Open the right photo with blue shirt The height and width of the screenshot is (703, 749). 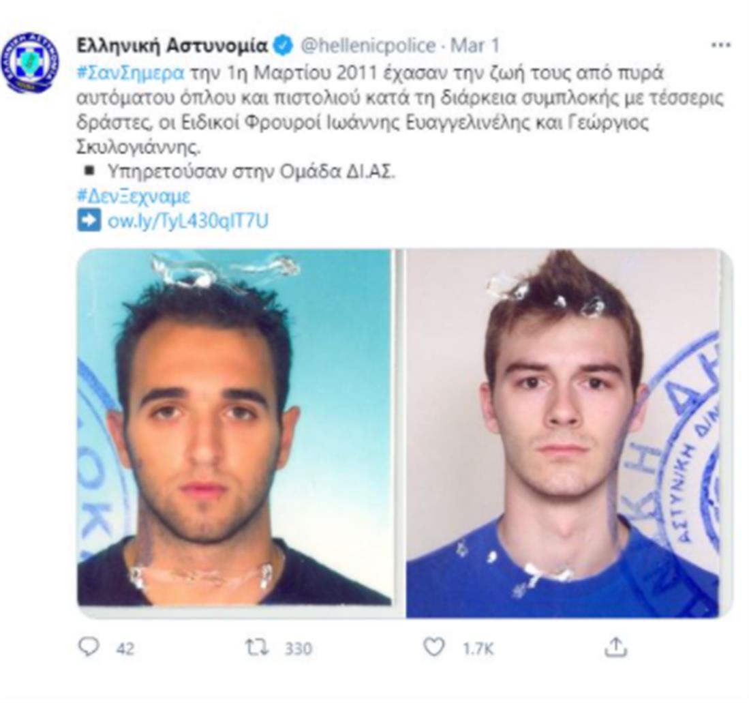point(568,434)
